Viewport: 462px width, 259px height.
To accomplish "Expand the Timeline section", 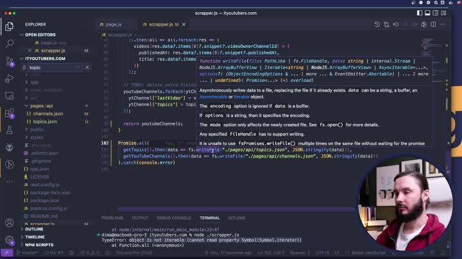I will (35, 237).
